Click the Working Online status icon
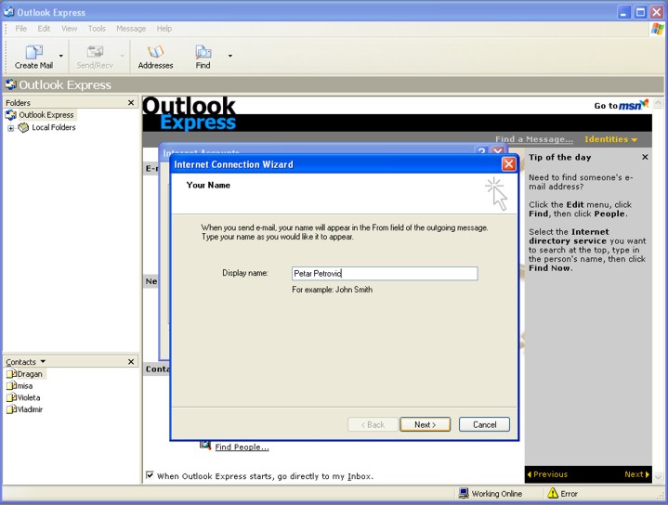The image size is (668, 505). pyautogui.click(x=464, y=493)
